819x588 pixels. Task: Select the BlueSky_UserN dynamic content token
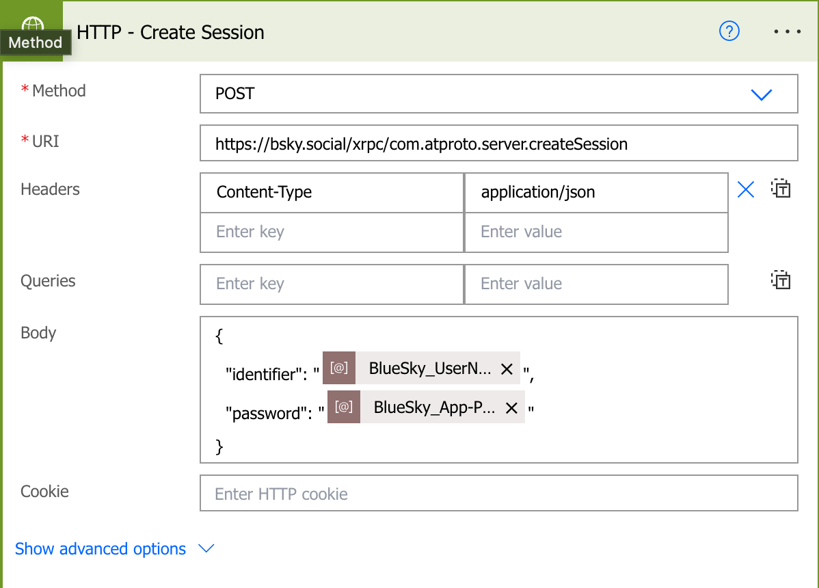point(429,369)
